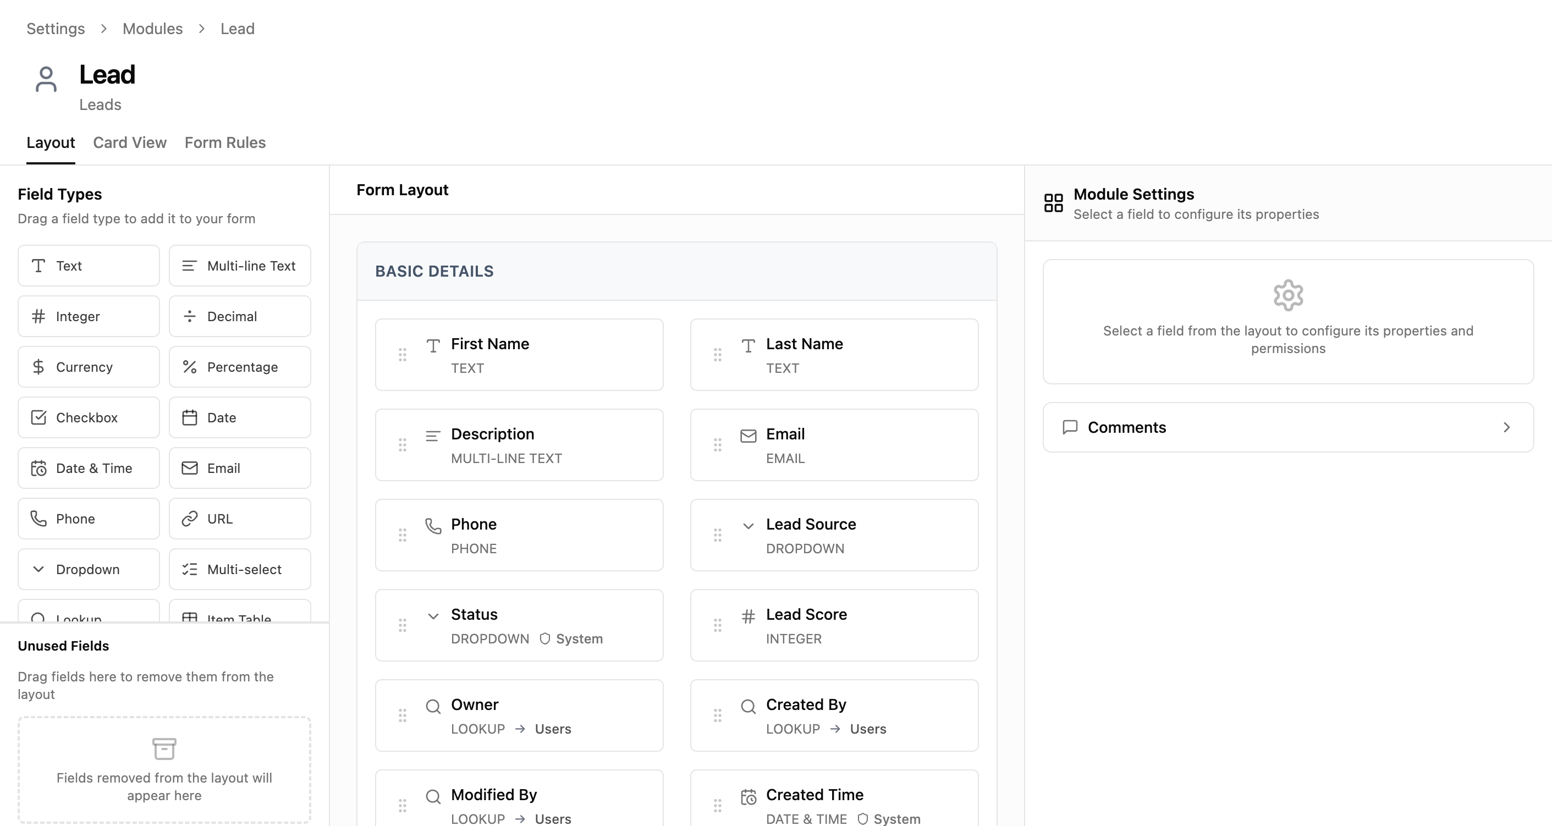Pick the Checkbox field type
This screenshot has width=1552, height=826.
click(89, 417)
